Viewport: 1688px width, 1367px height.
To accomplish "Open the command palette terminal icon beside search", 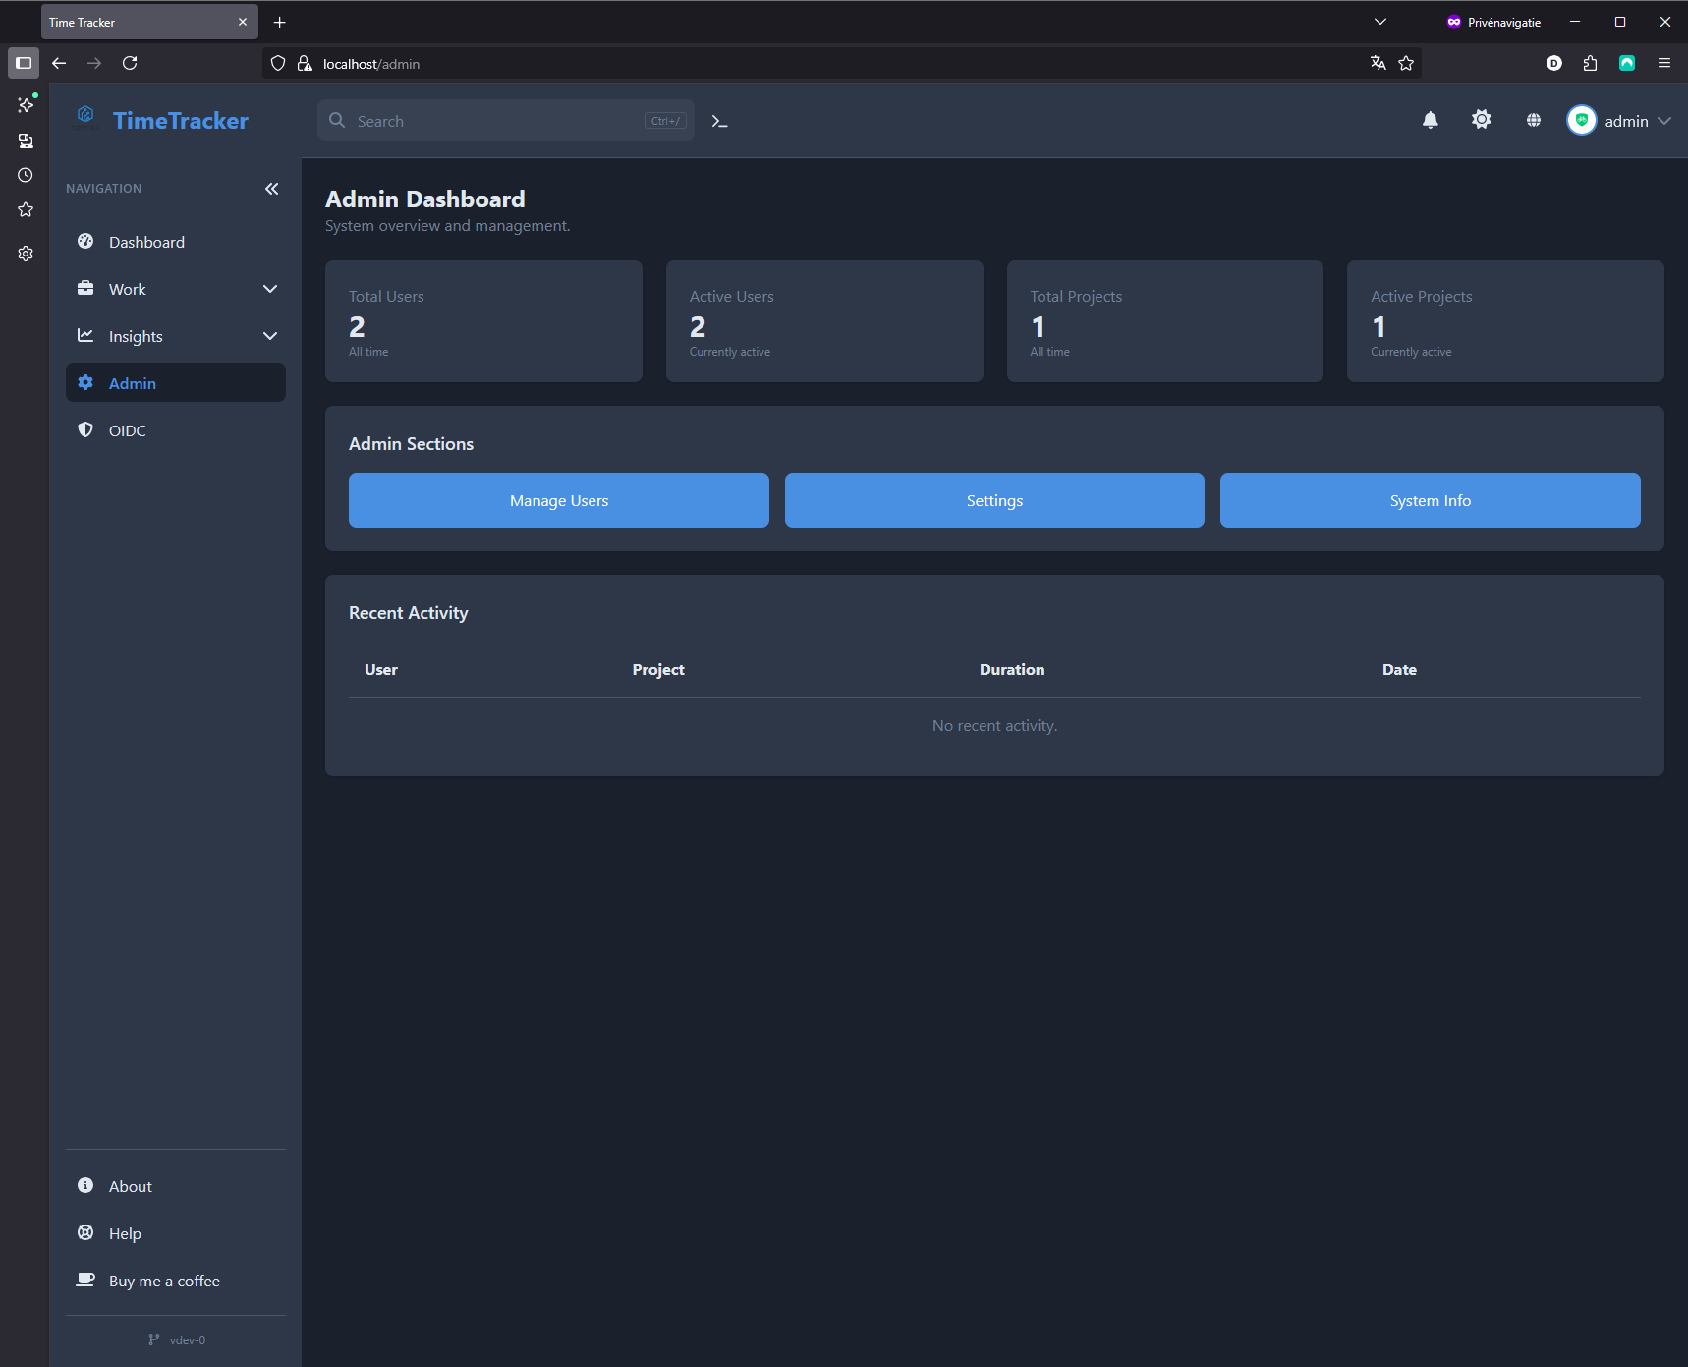I will point(719,120).
